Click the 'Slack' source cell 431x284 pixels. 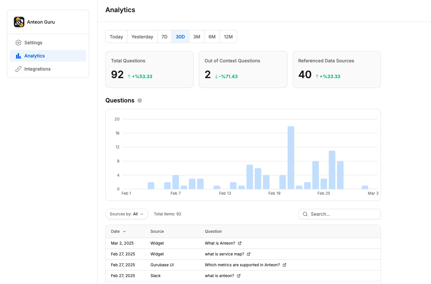coord(156,276)
